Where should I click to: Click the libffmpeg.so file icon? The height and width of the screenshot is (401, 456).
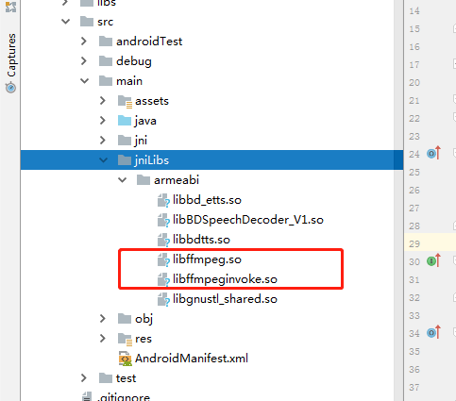point(163,260)
